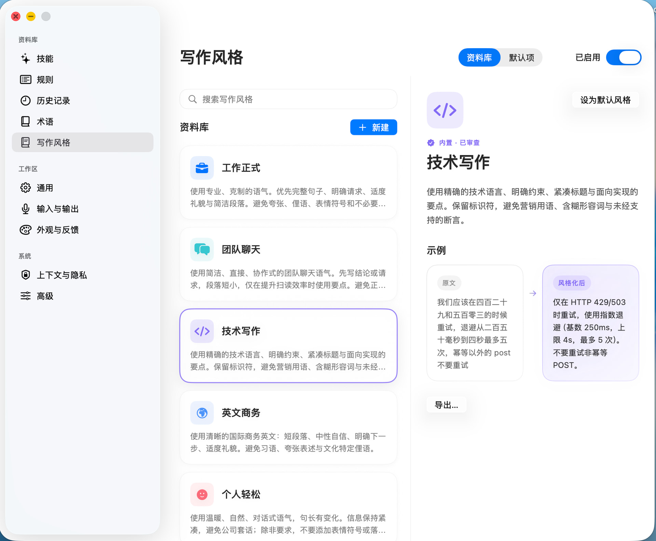
Task: Click the 术语 book icon
Action: point(25,121)
